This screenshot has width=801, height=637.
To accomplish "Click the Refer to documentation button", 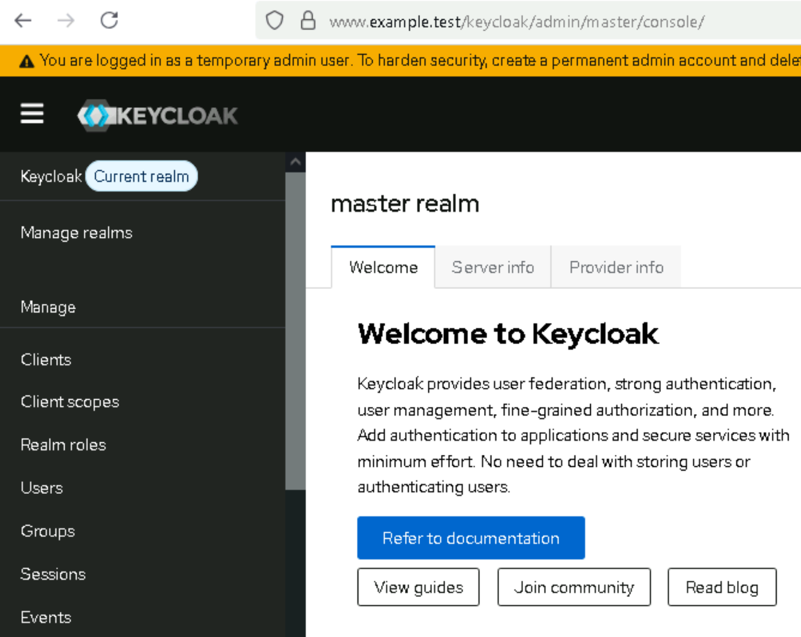I will 471,538.
